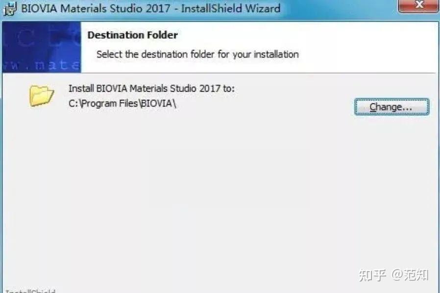This screenshot has height=293, width=440.
Task: Open the Change... destination folder dialog
Action: tap(391, 107)
